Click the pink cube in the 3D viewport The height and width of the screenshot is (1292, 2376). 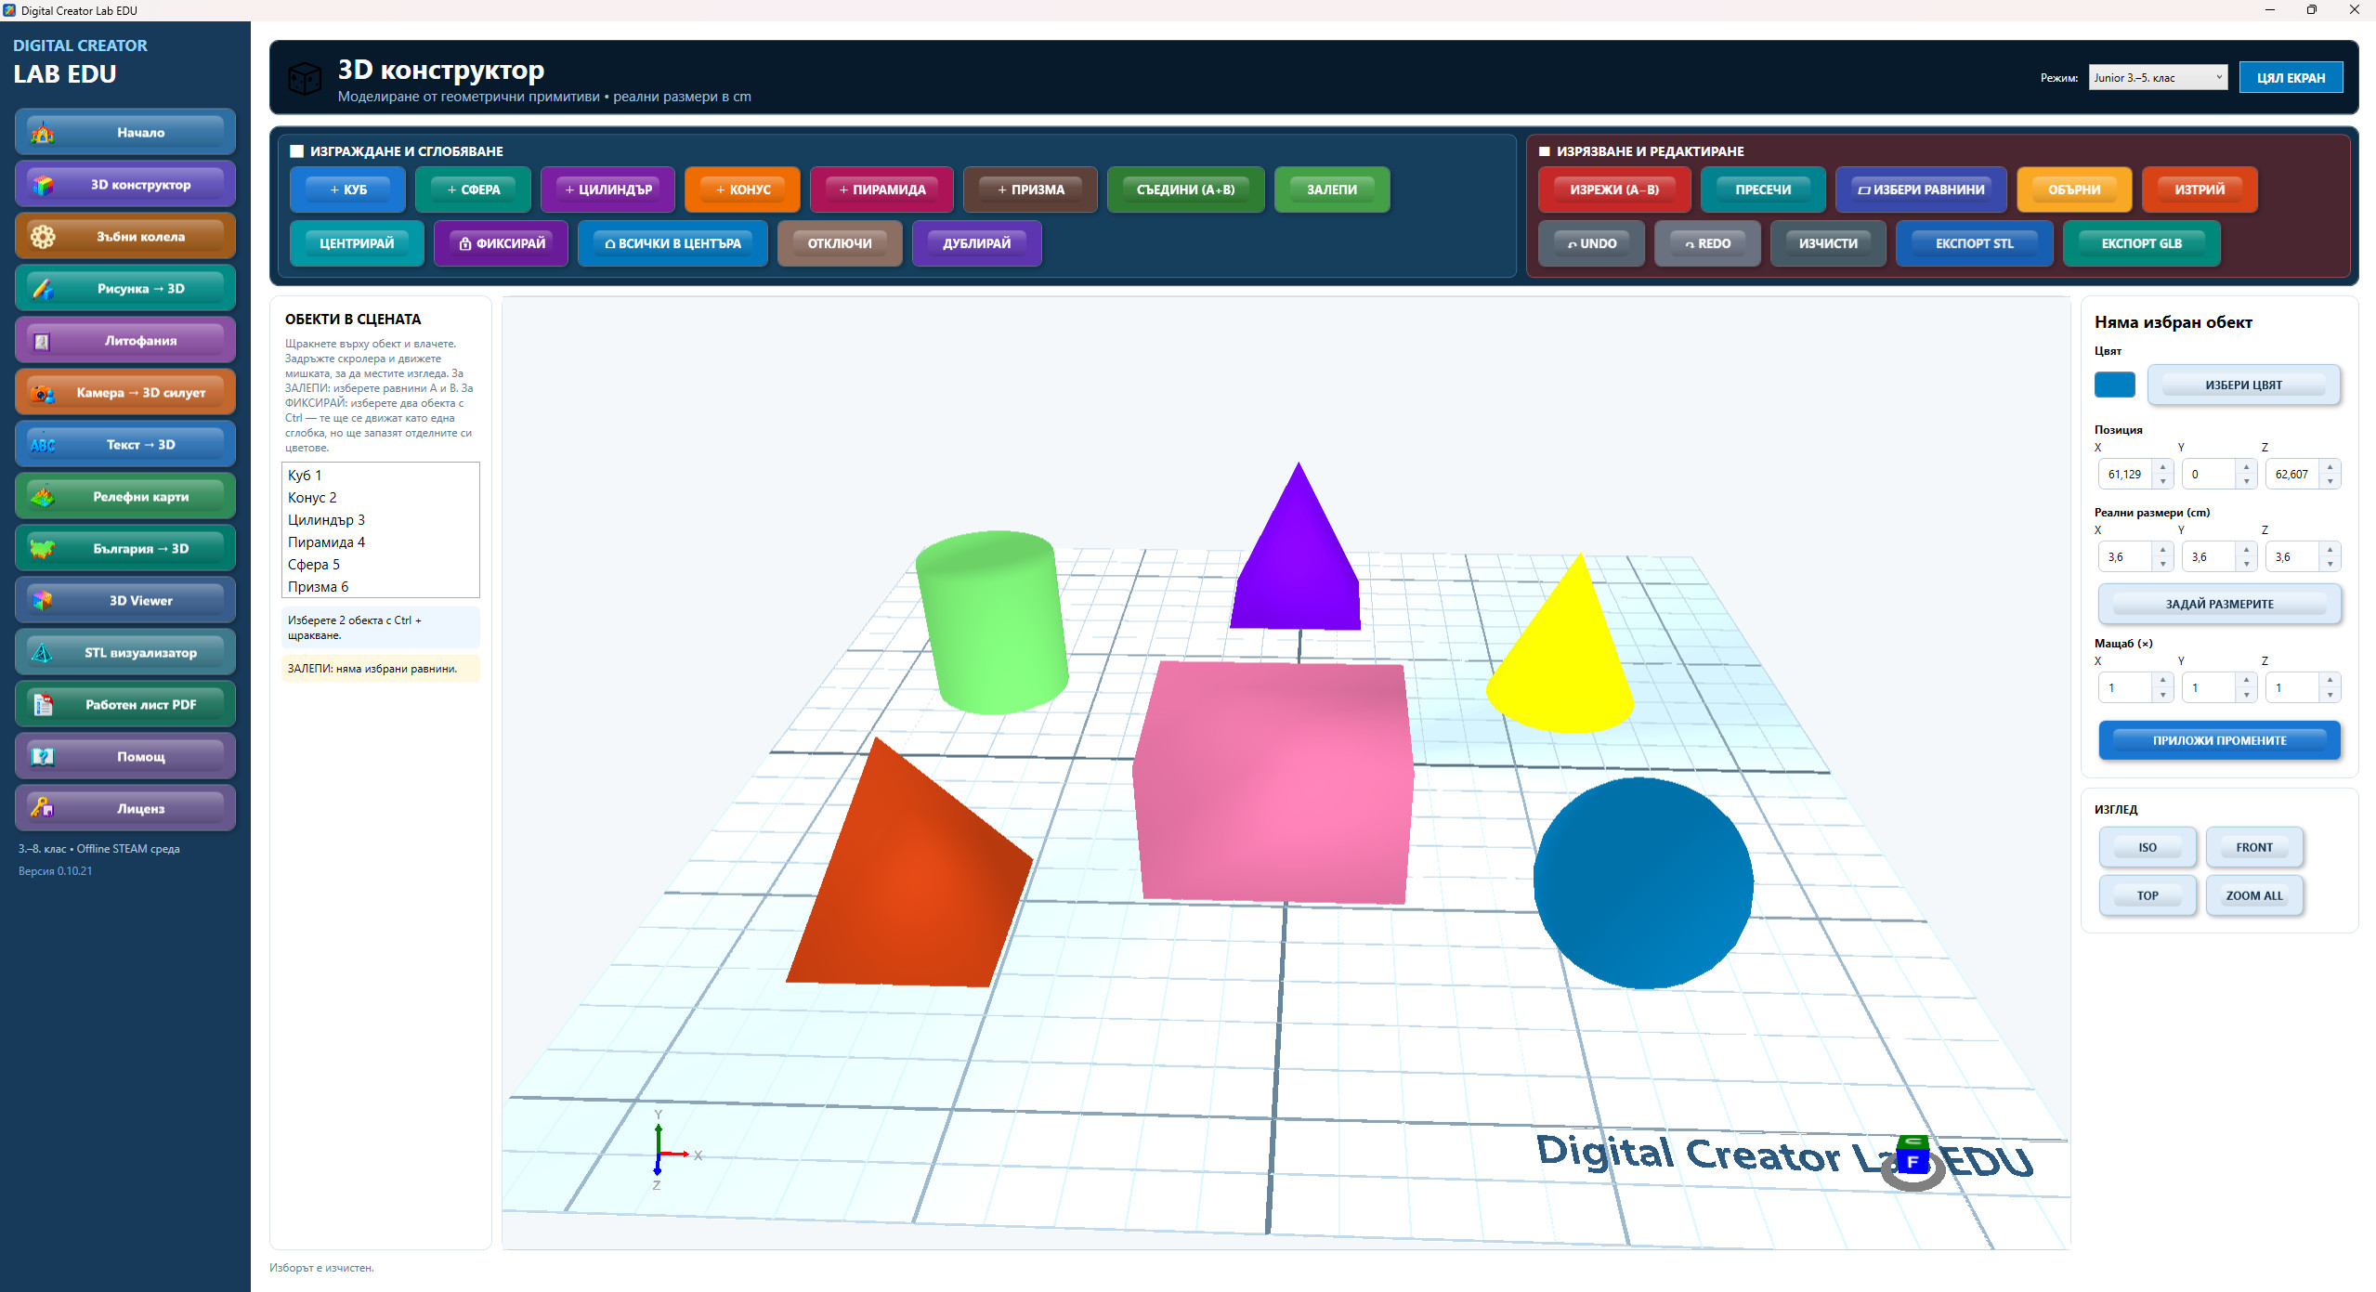[x=1273, y=780]
